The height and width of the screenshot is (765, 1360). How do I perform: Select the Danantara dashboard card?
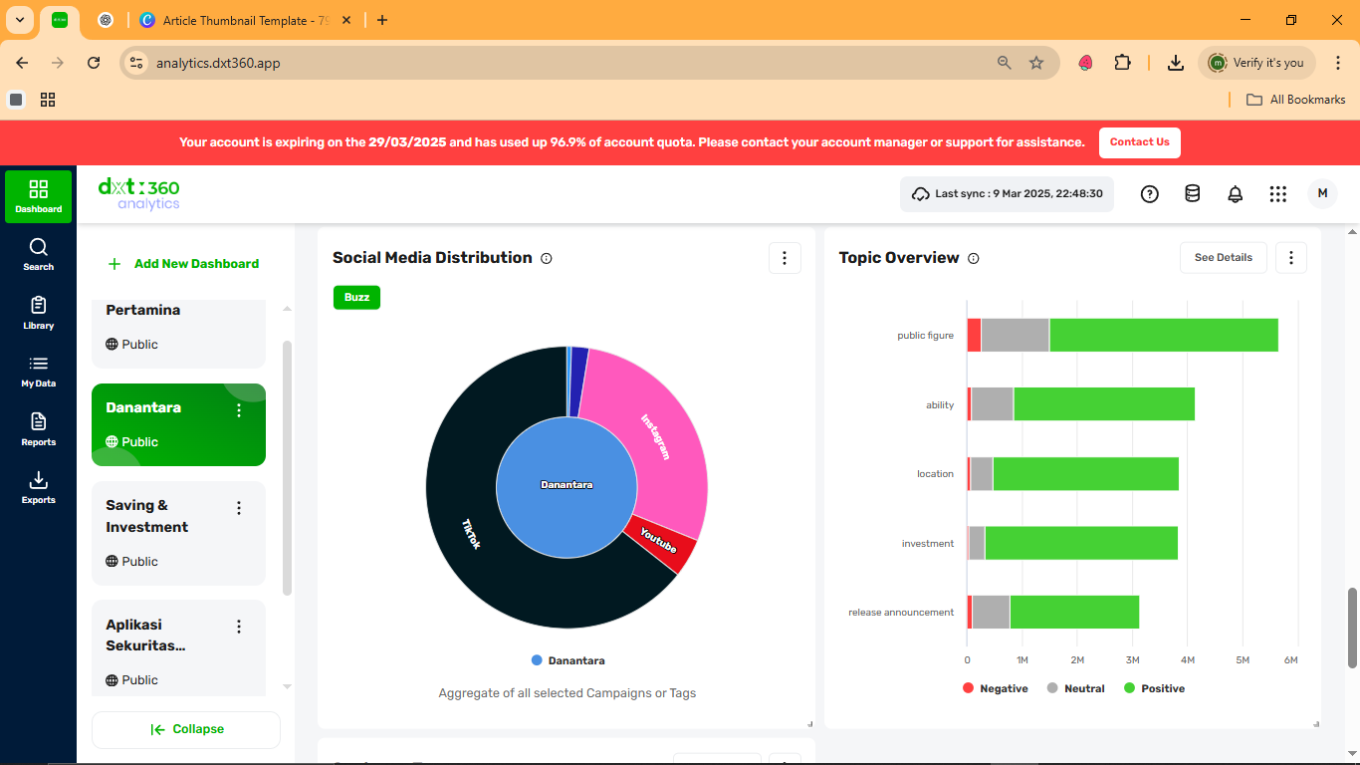coord(178,424)
